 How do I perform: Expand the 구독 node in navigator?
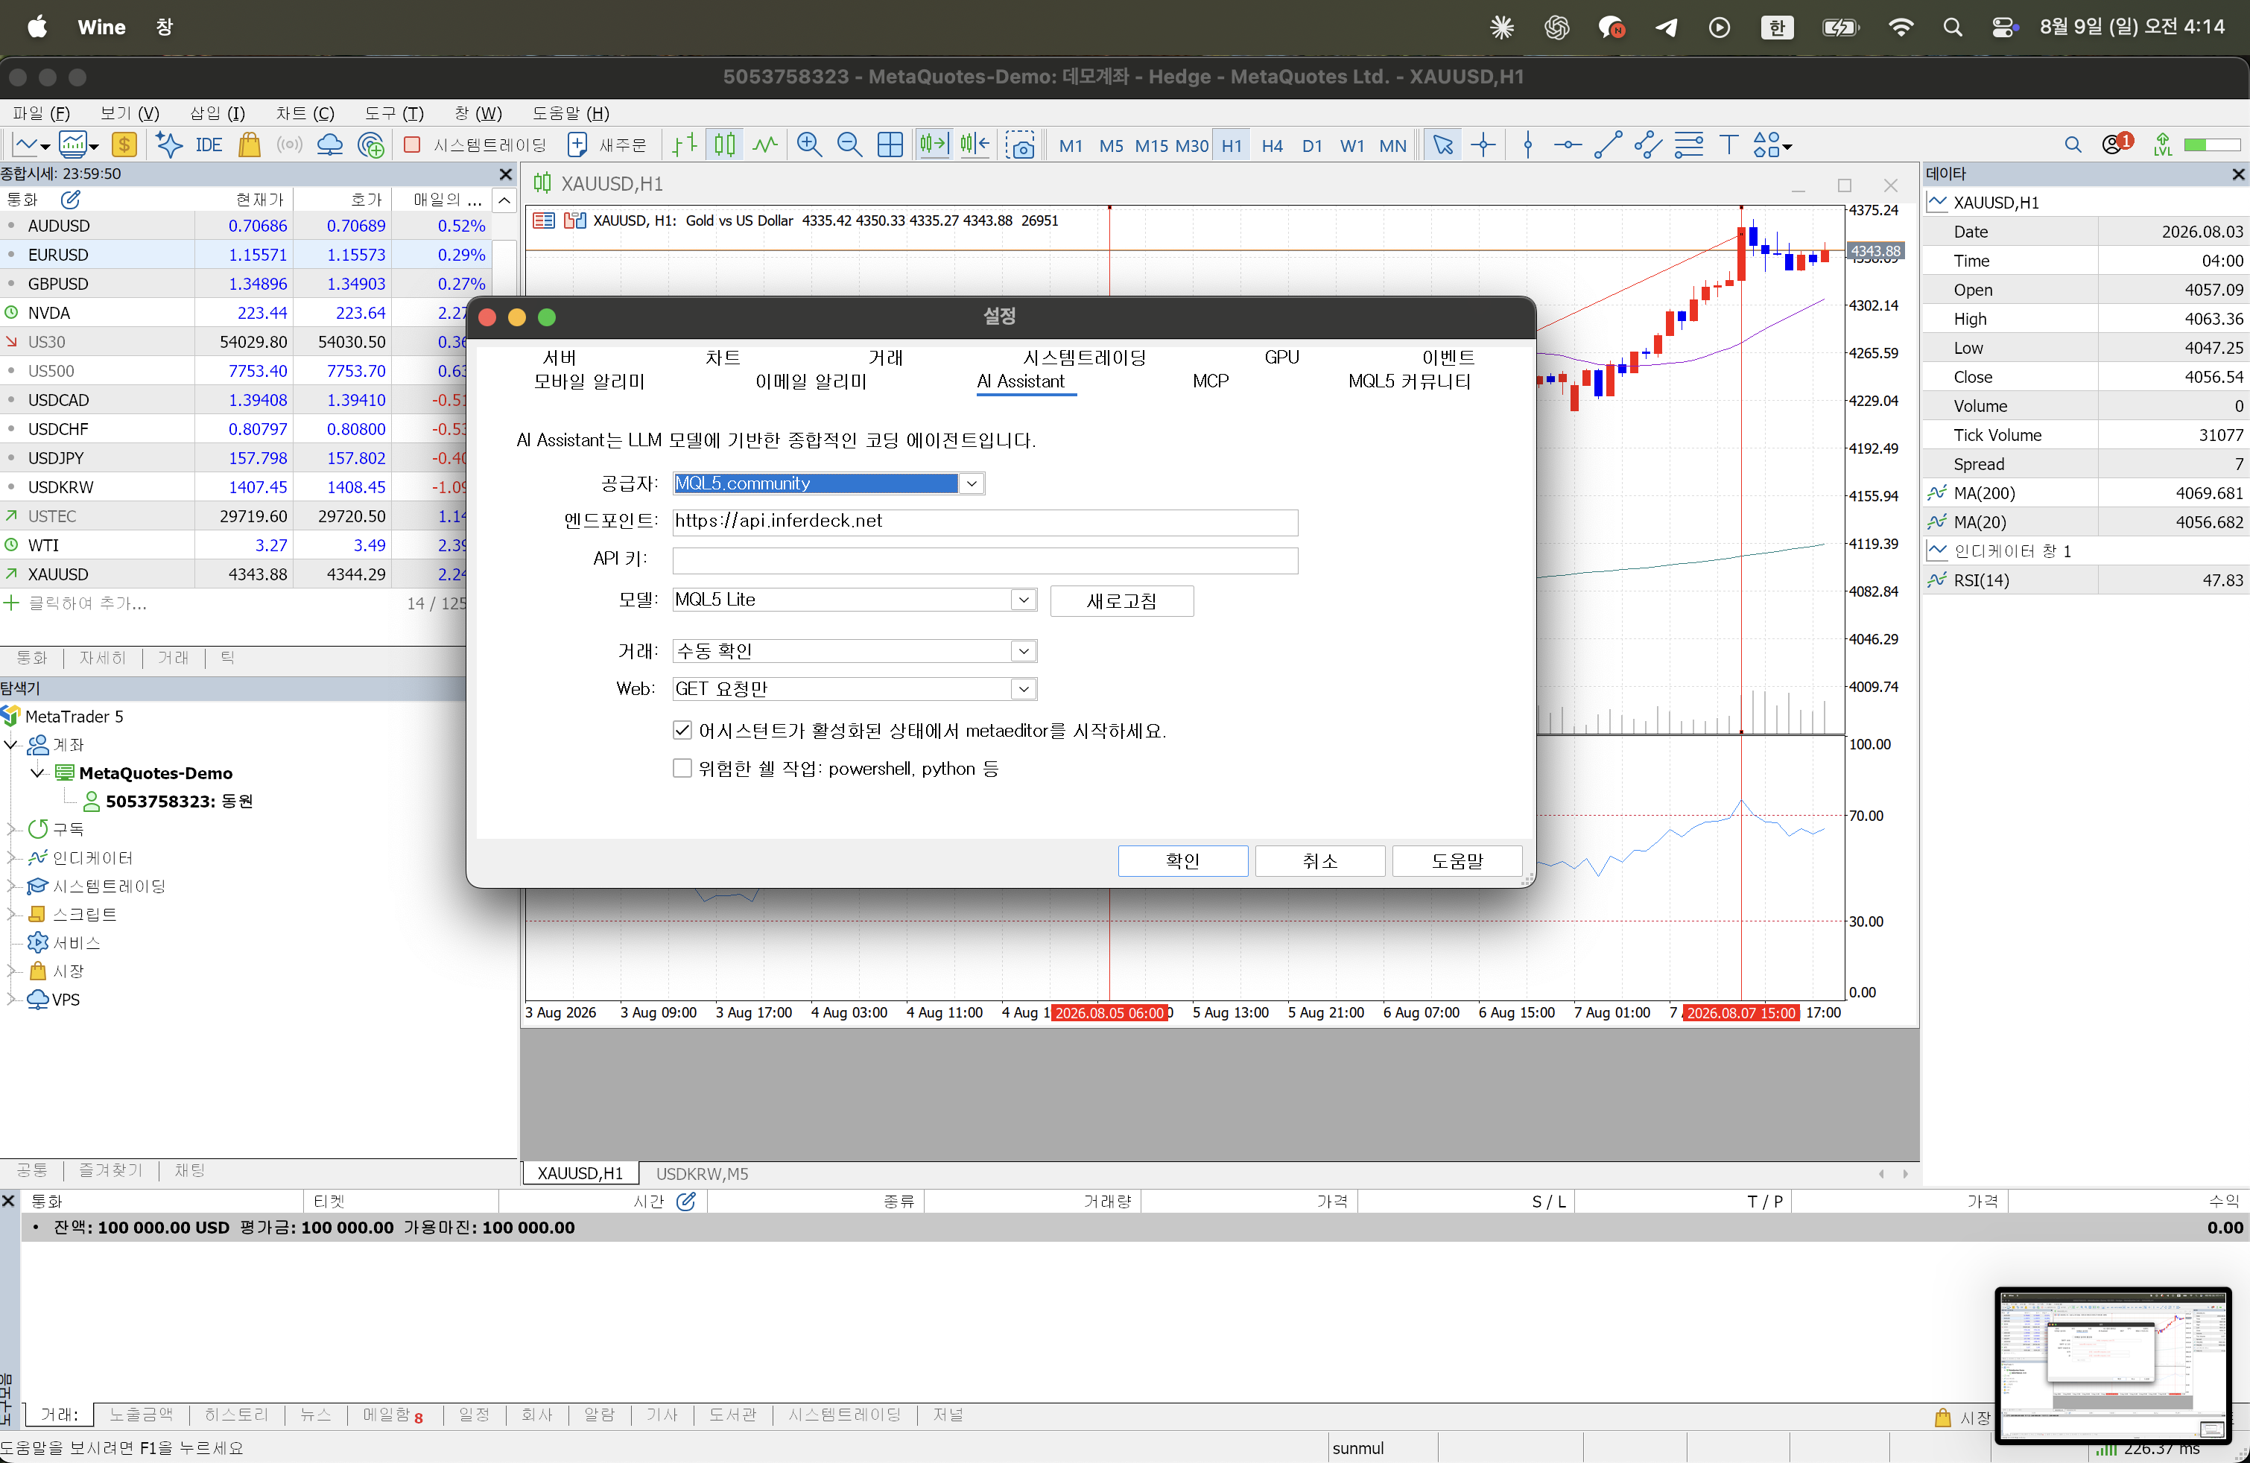pos(12,830)
